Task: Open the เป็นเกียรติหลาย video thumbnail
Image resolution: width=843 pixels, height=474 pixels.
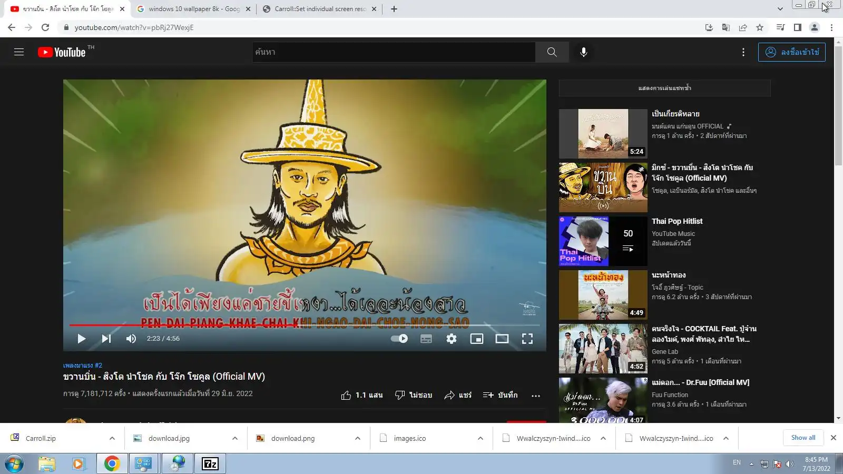Action: pos(603,134)
